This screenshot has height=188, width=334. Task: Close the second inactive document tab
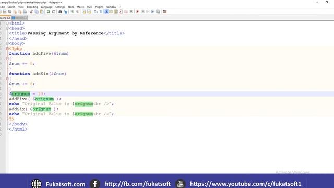coord(25,18)
